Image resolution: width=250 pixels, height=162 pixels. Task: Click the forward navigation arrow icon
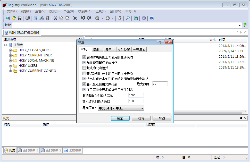click(108, 18)
